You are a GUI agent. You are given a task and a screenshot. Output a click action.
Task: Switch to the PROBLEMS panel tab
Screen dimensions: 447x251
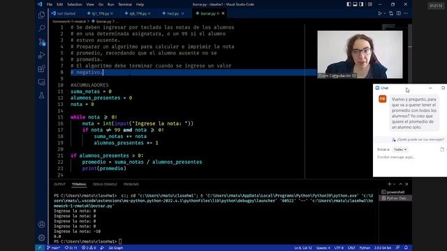[131, 184]
